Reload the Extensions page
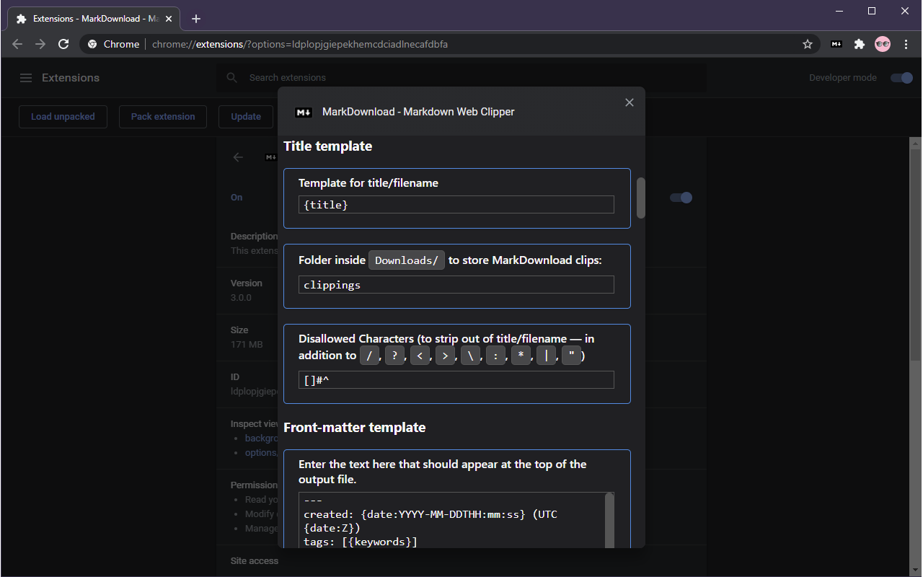The height and width of the screenshot is (577, 923). [63, 44]
